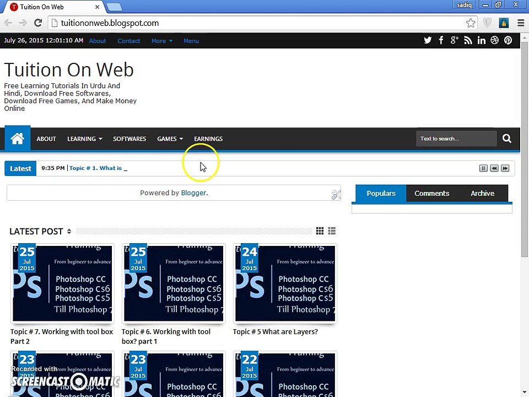The image size is (529, 397).
Task: Focus the Text to search field
Action: click(x=456, y=138)
